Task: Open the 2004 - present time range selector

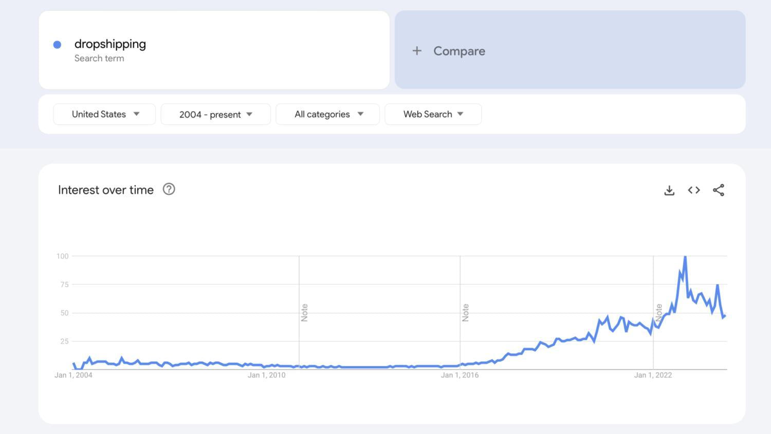Action: tap(215, 114)
